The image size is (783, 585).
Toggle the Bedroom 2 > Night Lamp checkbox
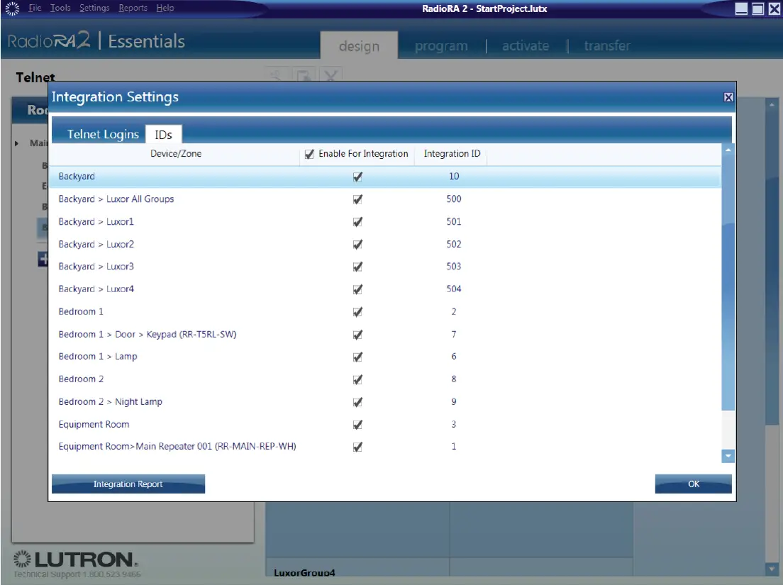pos(357,401)
